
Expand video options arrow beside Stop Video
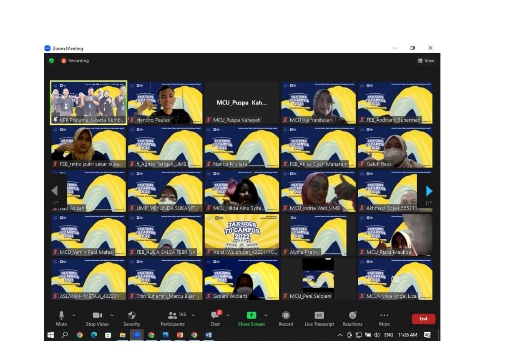pyautogui.click(x=112, y=315)
